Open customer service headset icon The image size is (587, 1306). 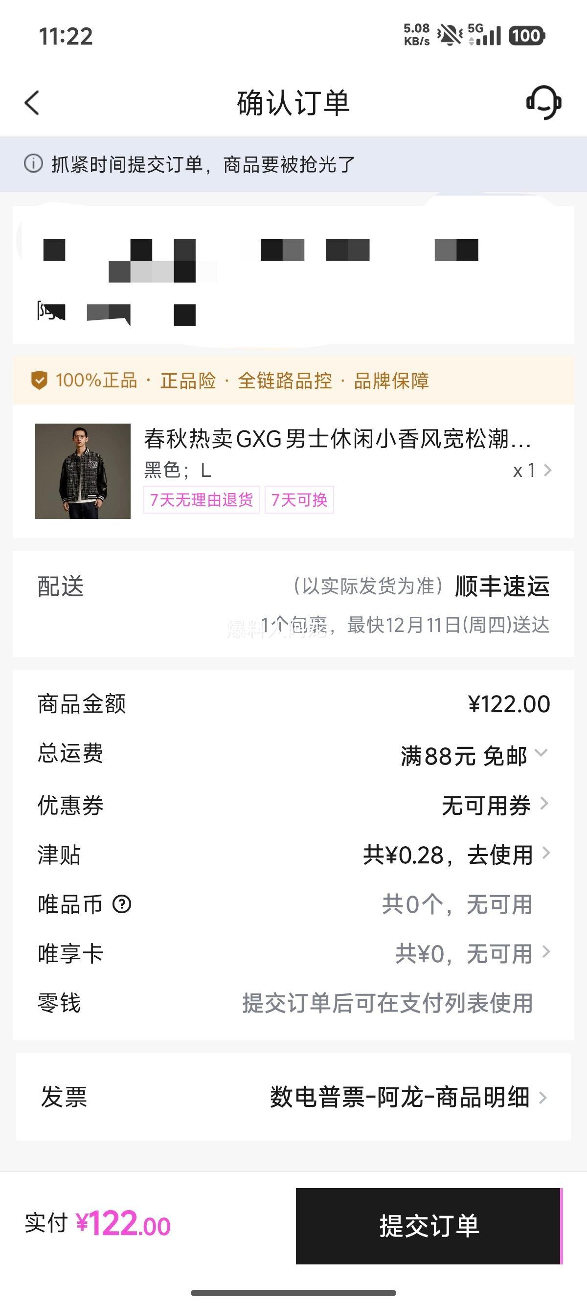click(543, 102)
